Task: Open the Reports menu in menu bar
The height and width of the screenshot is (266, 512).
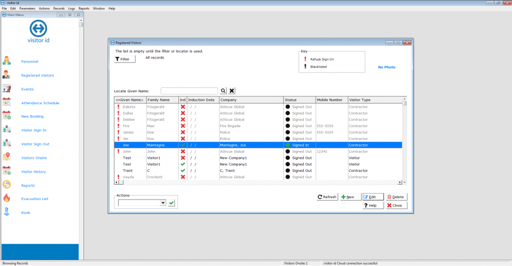Action: (x=84, y=8)
